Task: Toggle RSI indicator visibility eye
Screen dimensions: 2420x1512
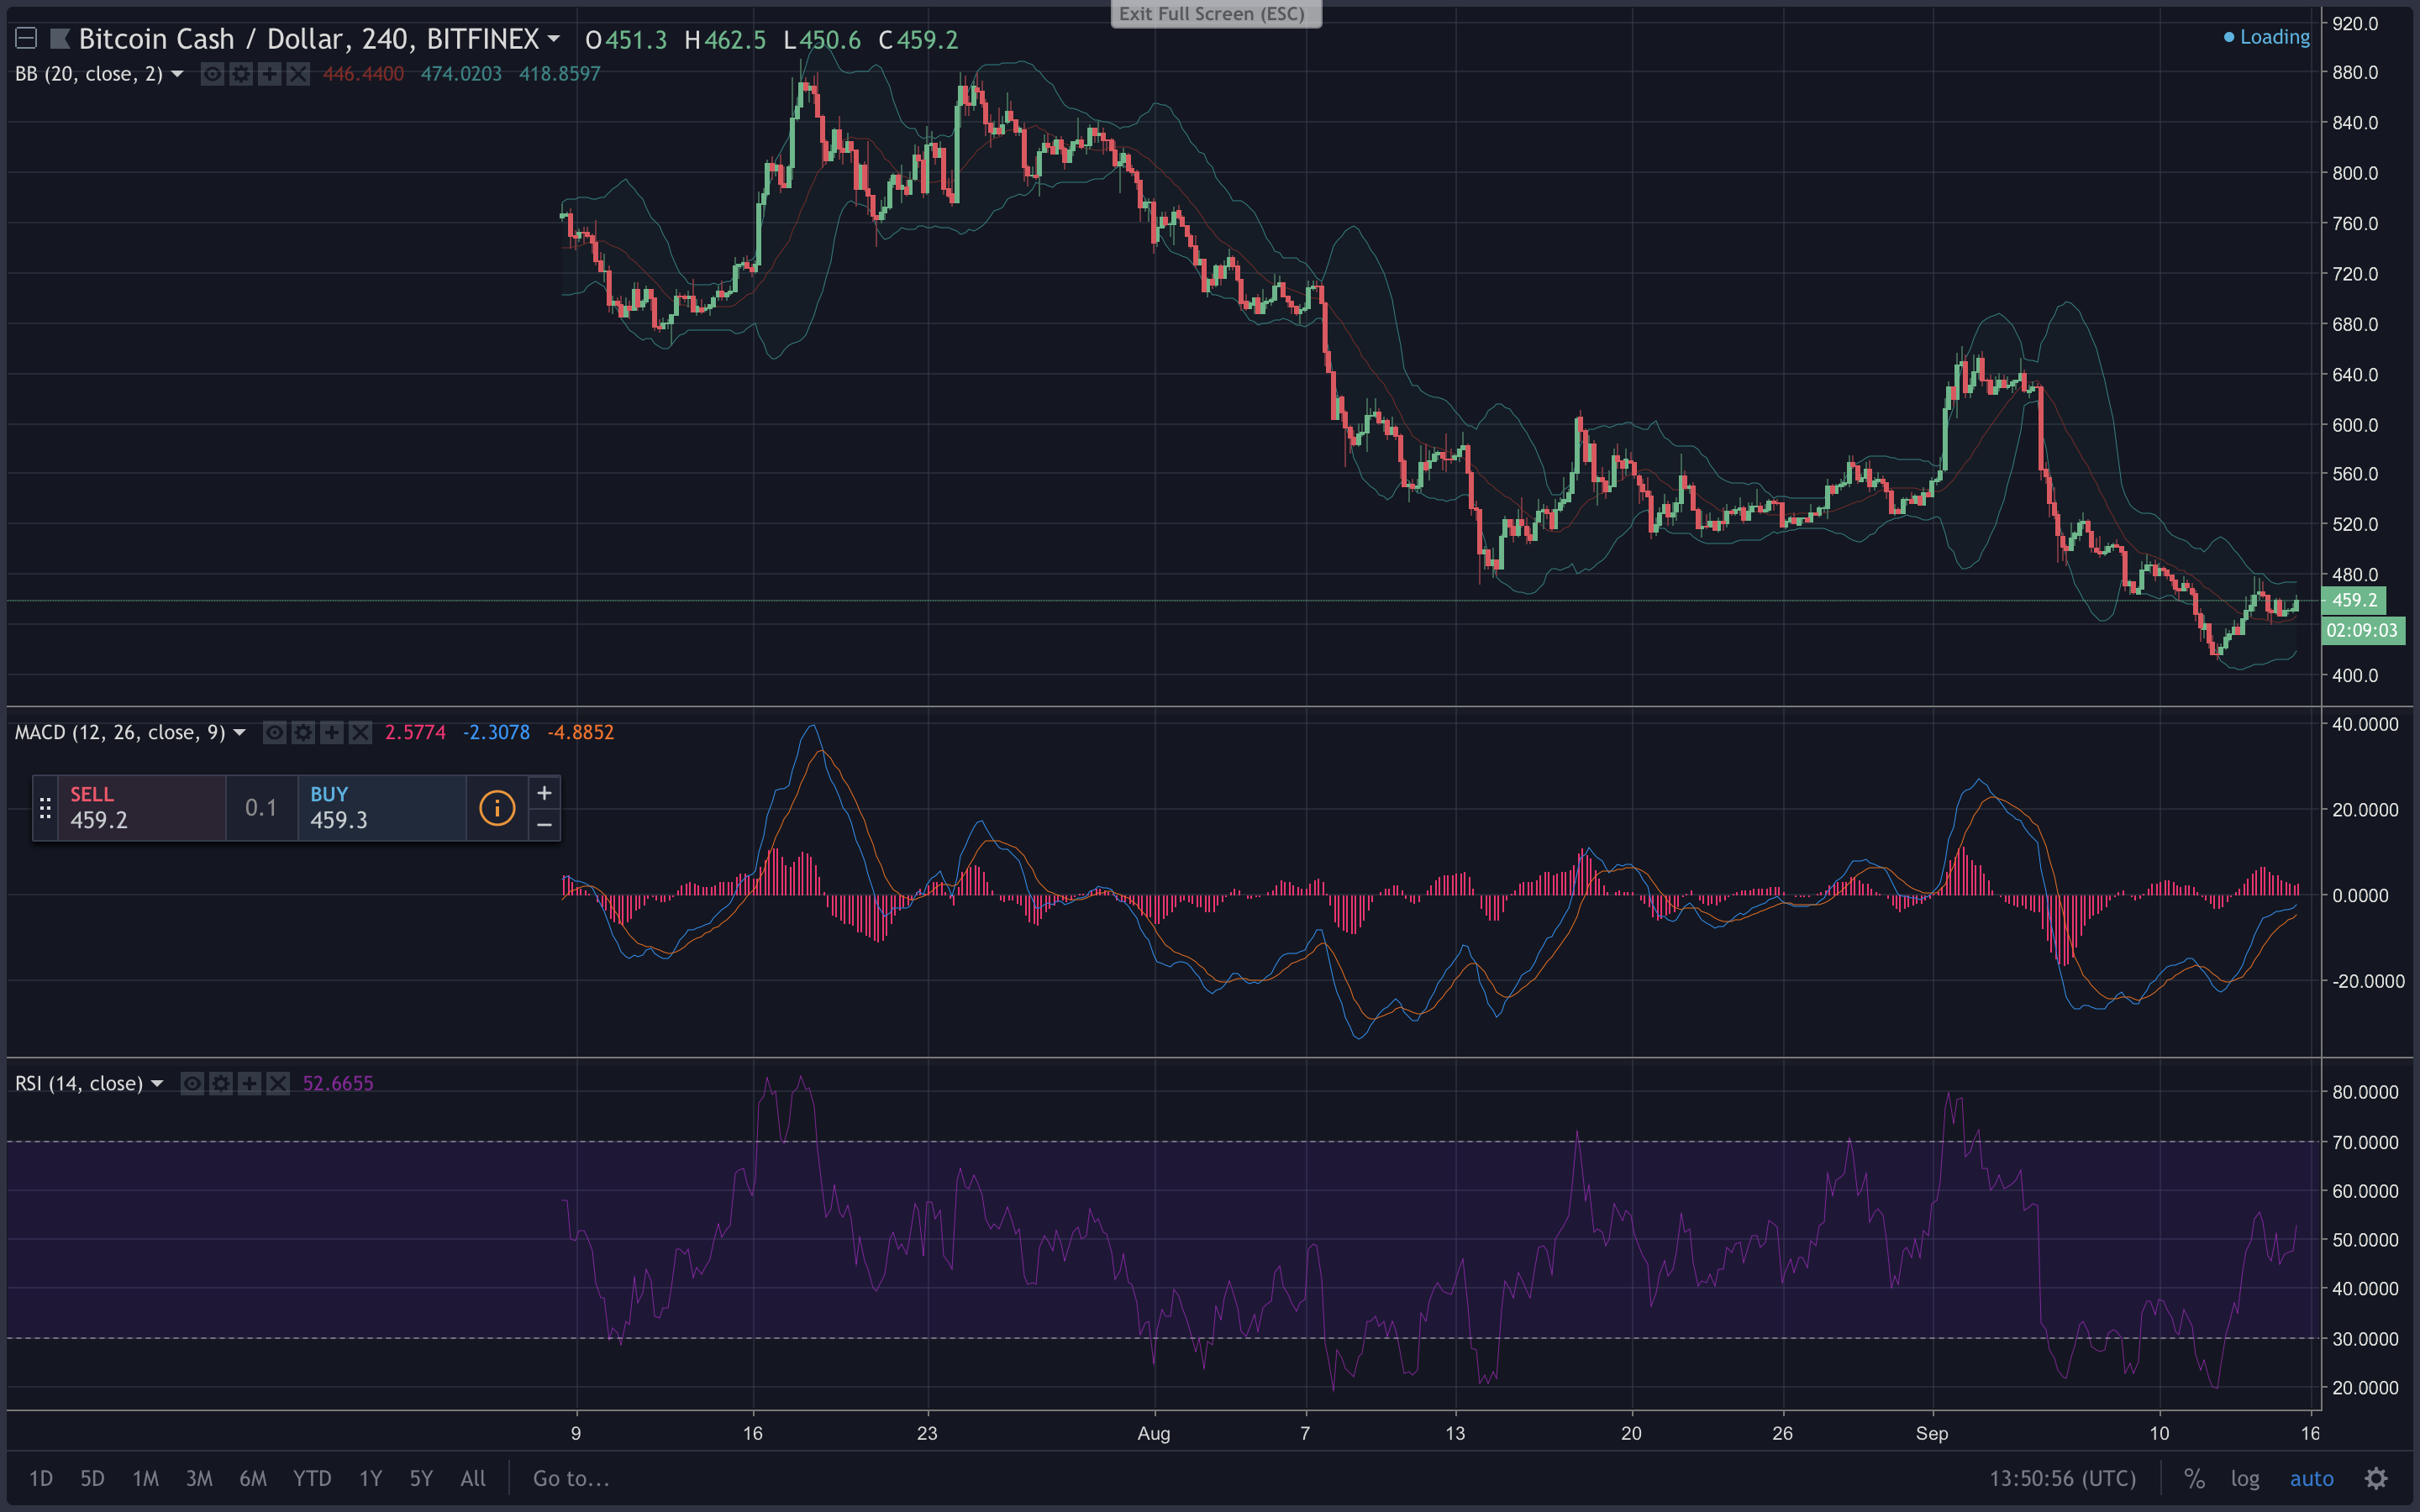Action: pyautogui.click(x=192, y=1083)
